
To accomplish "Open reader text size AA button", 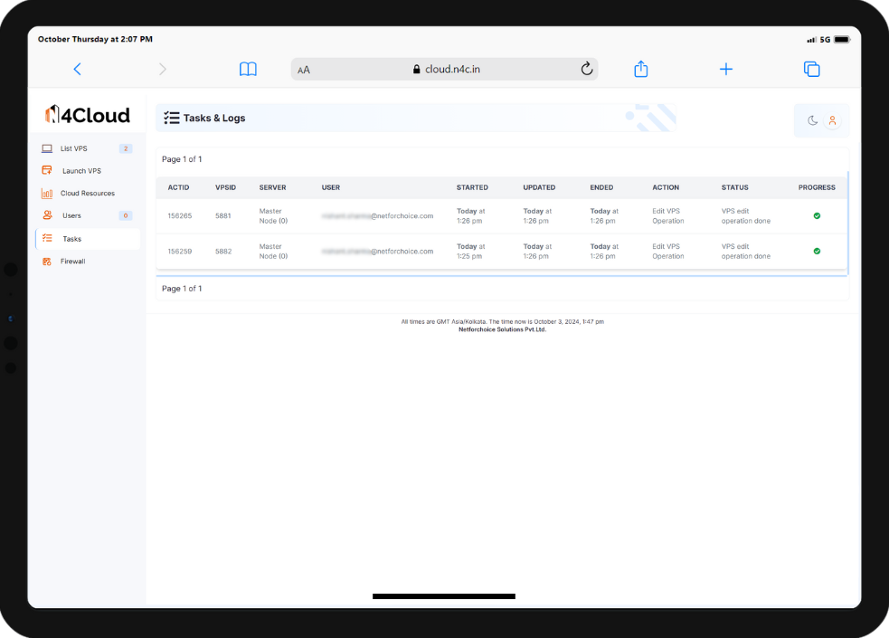I will 304,70.
